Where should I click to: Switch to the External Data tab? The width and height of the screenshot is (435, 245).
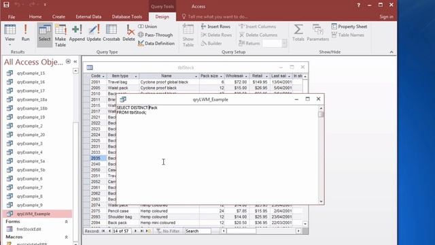[x=88, y=16]
